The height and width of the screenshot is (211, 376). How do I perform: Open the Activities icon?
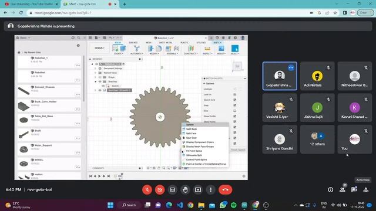365,190
